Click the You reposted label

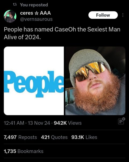click(34, 5)
